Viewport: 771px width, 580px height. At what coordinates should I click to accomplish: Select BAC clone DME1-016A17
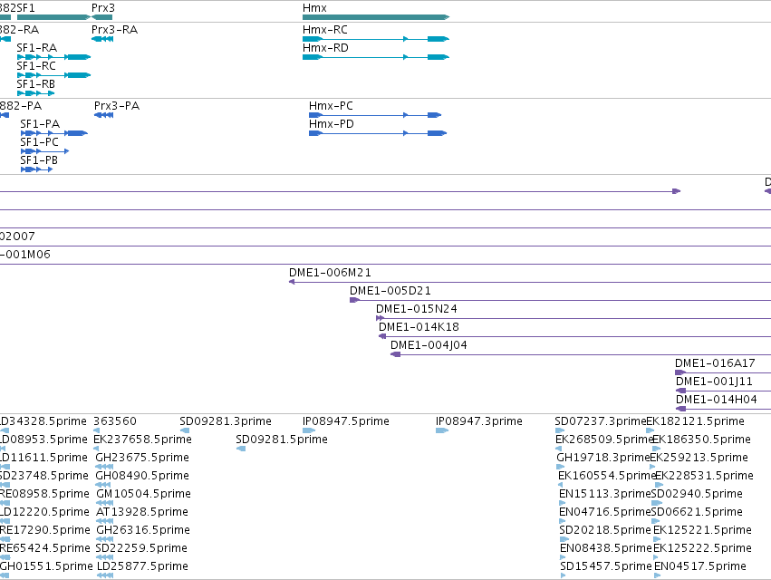tap(723, 372)
